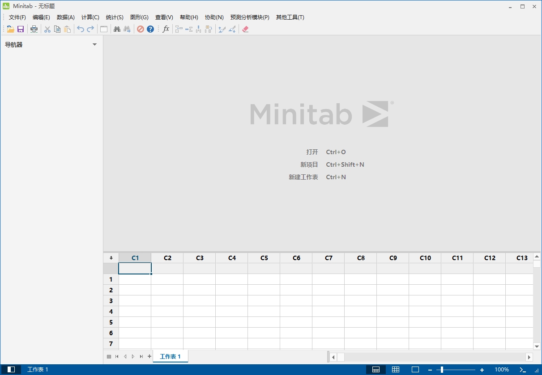Switch to grid view in the status bar
Image resolution: width=542 pixels, height=375 pixels.
point(396,370)
